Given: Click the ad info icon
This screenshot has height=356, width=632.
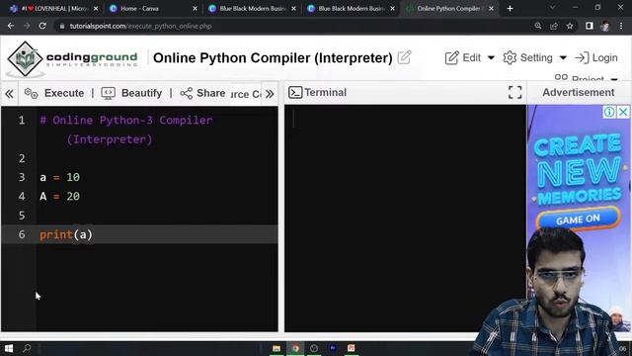Looking at the screenshot, I should point(609,112).
